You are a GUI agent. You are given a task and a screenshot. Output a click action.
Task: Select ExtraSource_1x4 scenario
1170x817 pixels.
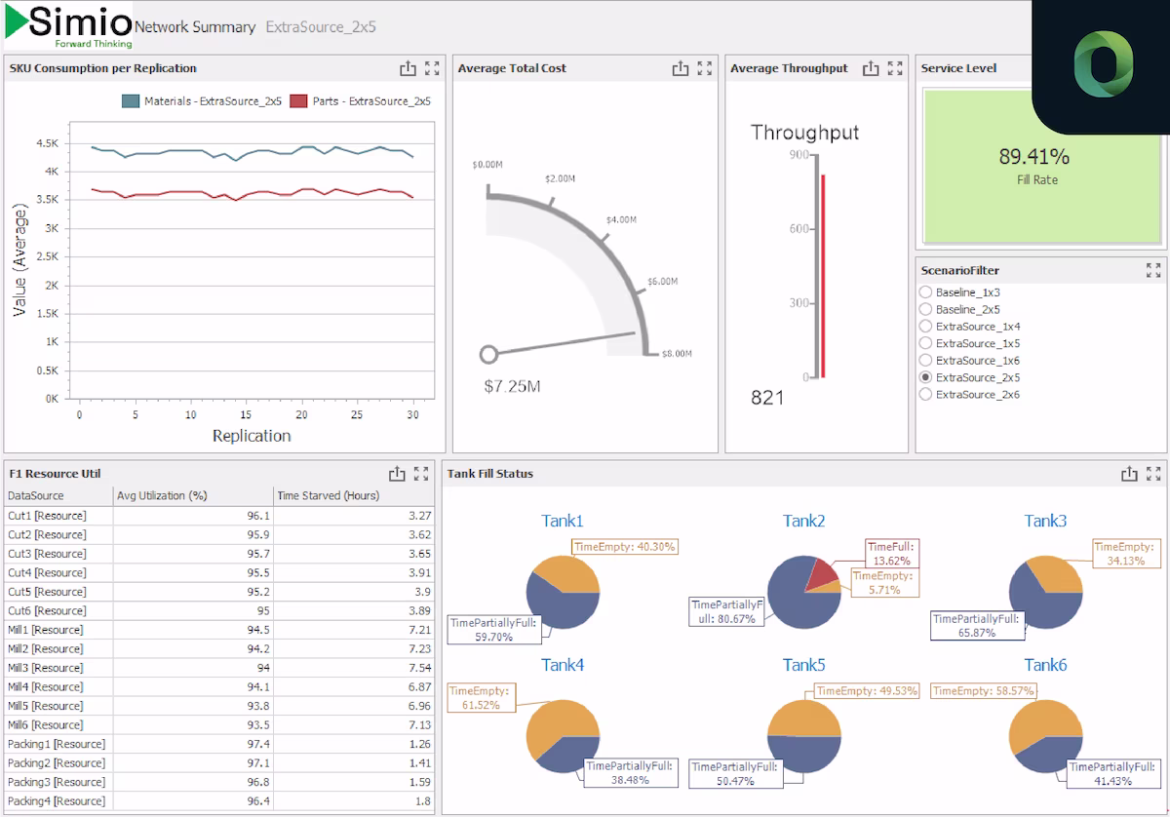(x=926, y=327)
